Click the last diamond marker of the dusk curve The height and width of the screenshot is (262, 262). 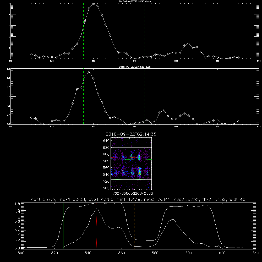238,121
